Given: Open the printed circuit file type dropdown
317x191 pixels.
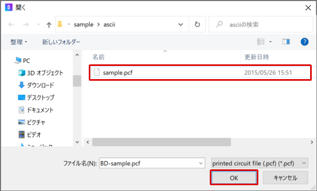Looking at the screenshot, I should point(259,163).
